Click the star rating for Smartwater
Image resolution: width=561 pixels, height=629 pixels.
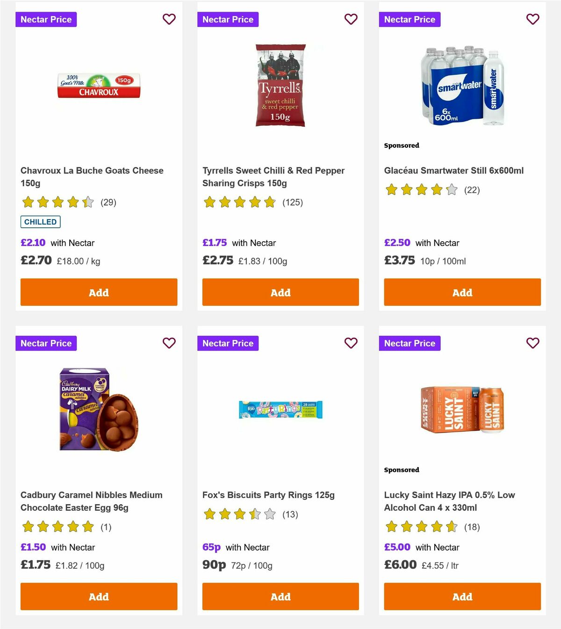click(x=420, y=190)
